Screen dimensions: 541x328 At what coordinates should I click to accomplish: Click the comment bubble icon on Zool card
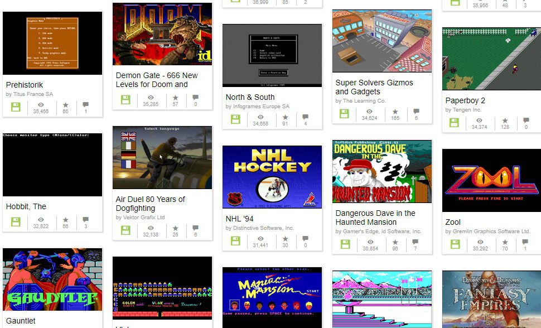coord(525,242)
